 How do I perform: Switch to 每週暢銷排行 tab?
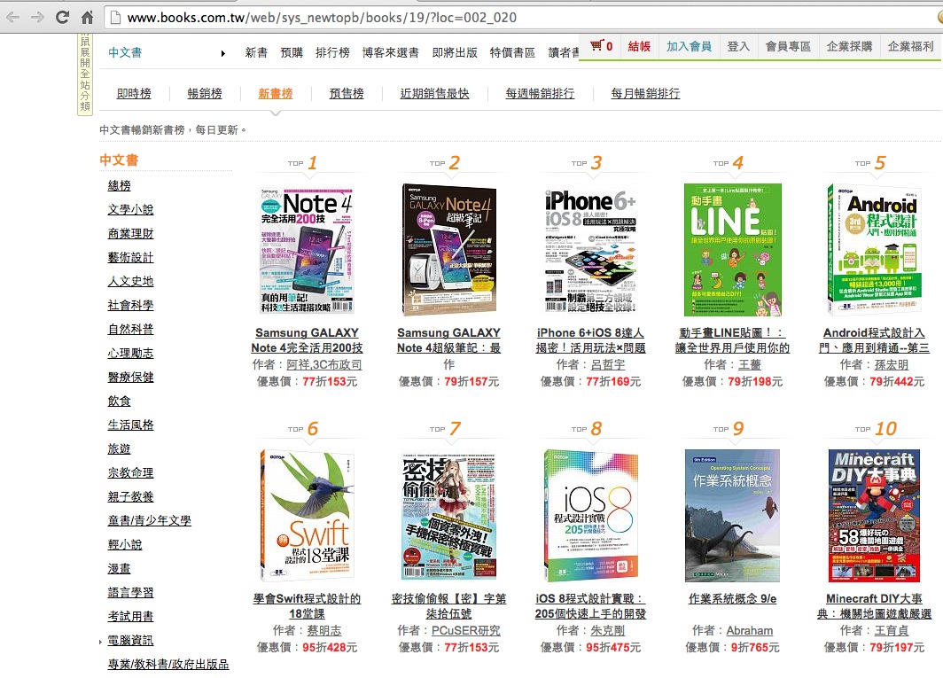click(540, 93)
